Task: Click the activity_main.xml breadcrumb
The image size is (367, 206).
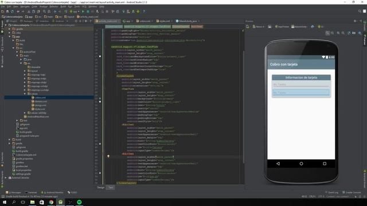Action: coord(88,17)
